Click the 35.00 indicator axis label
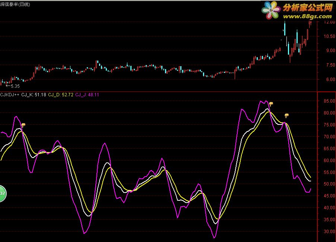This screenshot has width=336, height=242. click(x=329, y=220)
